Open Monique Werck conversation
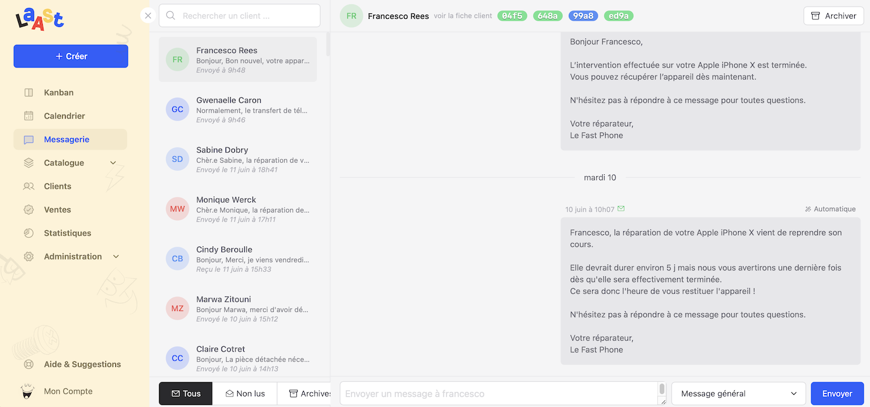The image size is (870, 407). click(238, 209)
